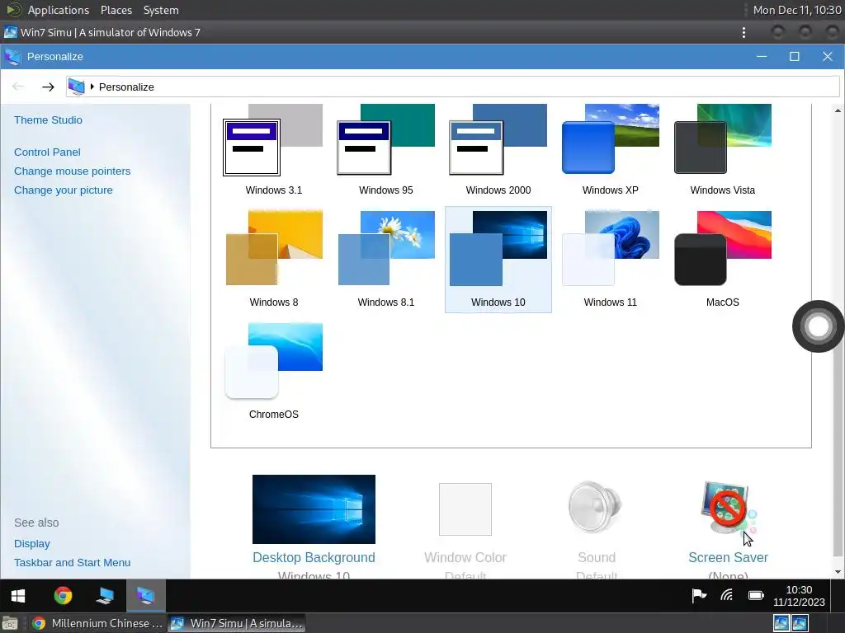Click Change mouse pointers link
Screen dimensions: 845x633
73,171
